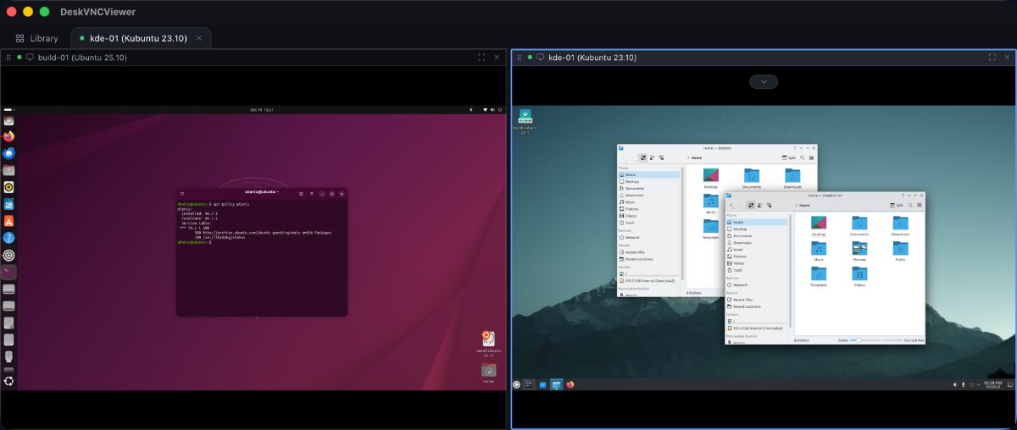Click the terminal new-tab button
The image size is (1017, 430).
pyautogui.click(x=182, y=192)
